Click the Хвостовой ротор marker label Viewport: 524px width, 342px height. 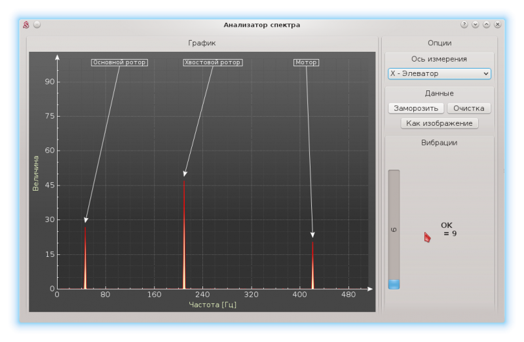(213, 63)
